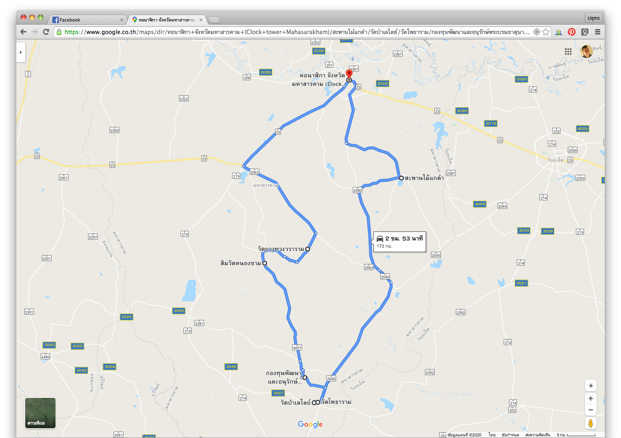The image size is (621, 438).
Task: Click the address bar URL
Action: [x=297, y=32]
